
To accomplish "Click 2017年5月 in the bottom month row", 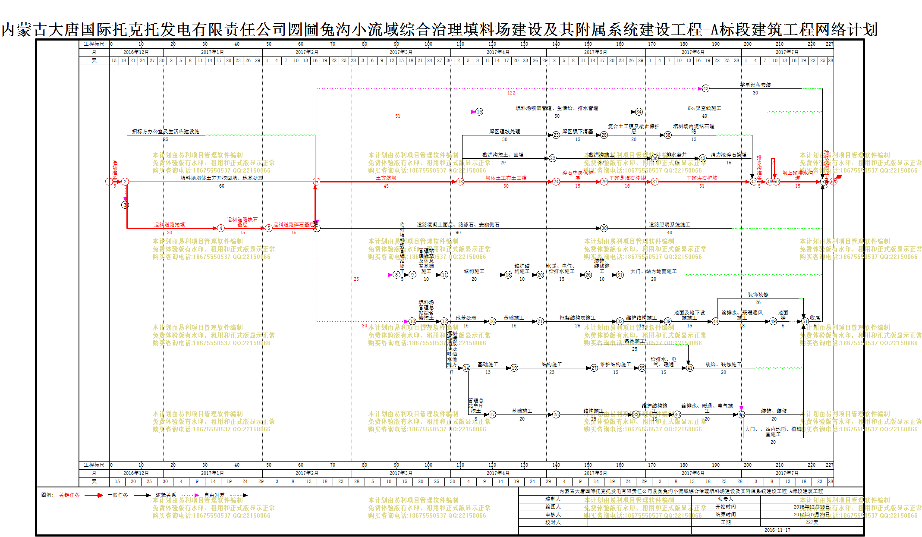I will tap(595, 473).
